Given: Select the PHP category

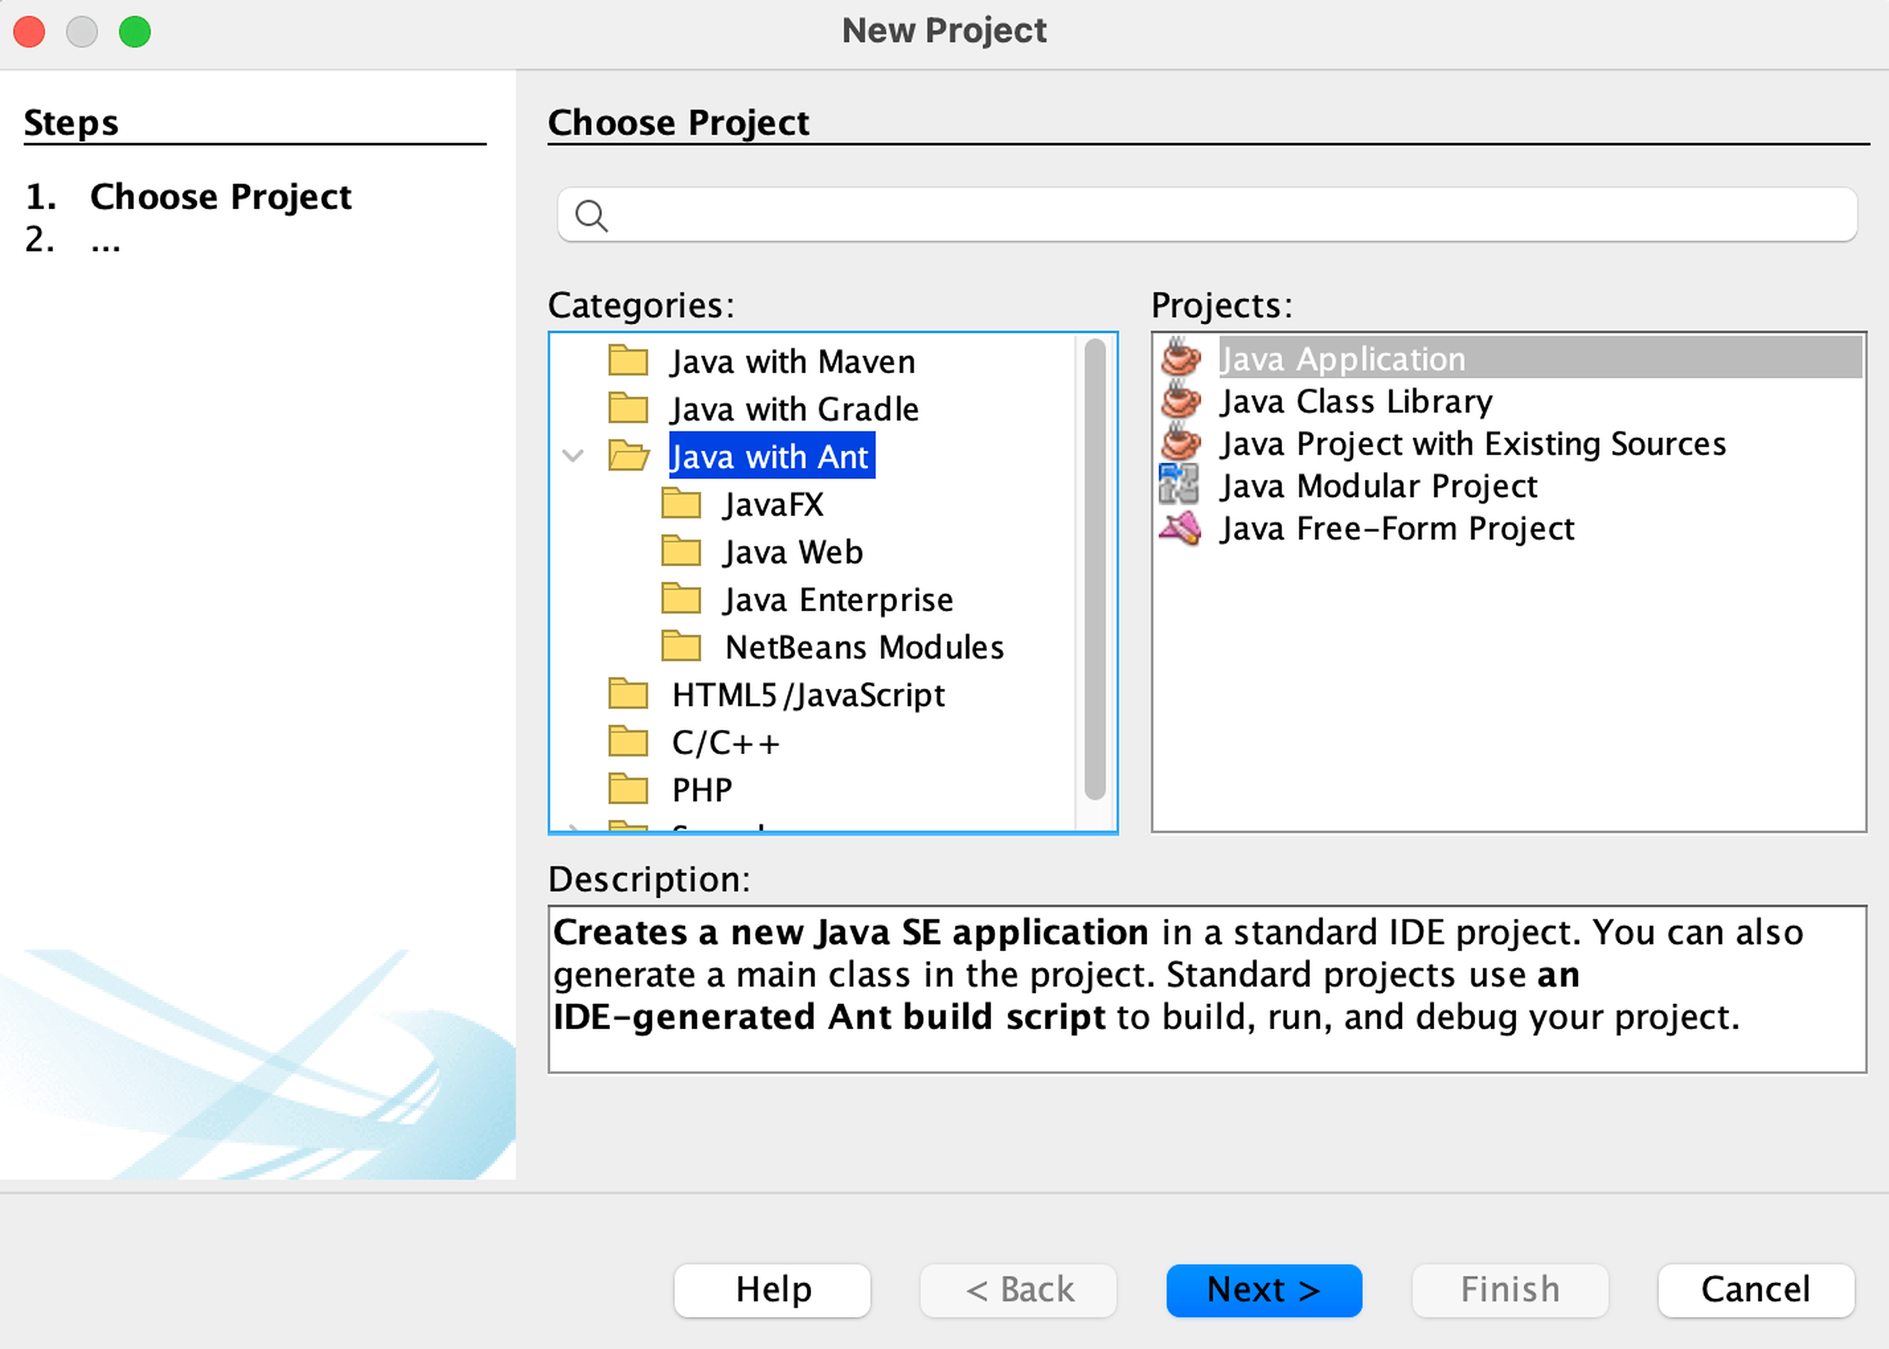Looking at the screenshot, I should click(702, 790).
